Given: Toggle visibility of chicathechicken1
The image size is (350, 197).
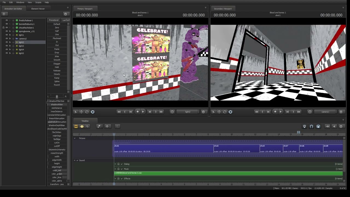Looking at the screenshot, I should pos(7,28).
